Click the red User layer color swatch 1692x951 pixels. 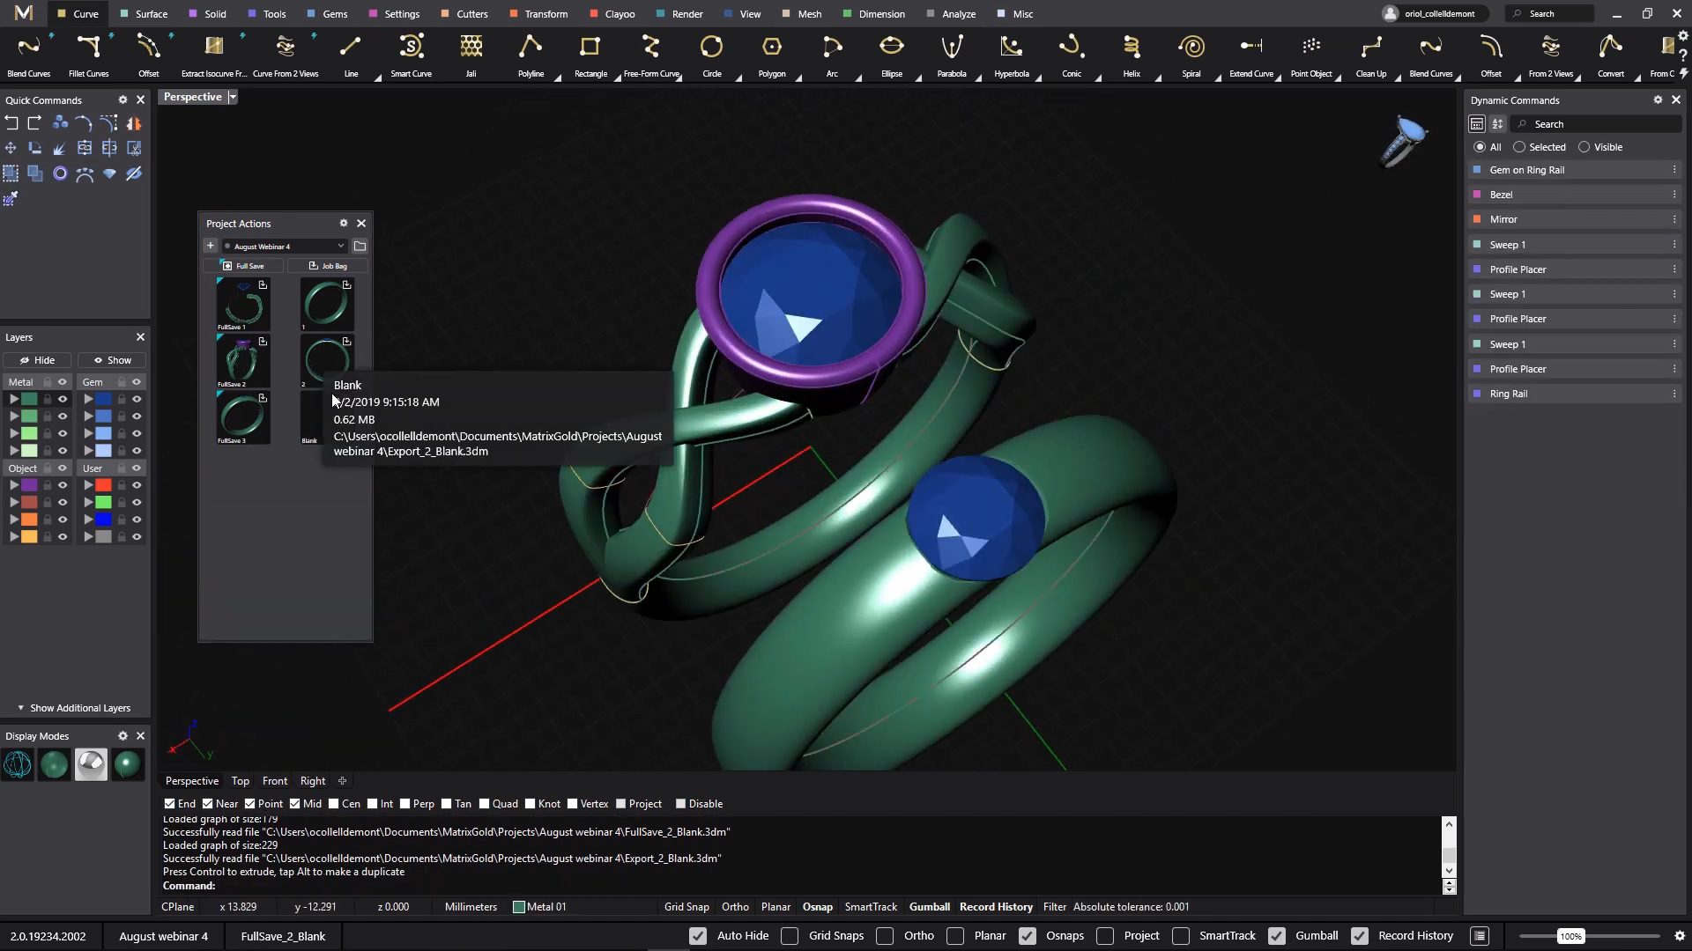tap(103, 485)
